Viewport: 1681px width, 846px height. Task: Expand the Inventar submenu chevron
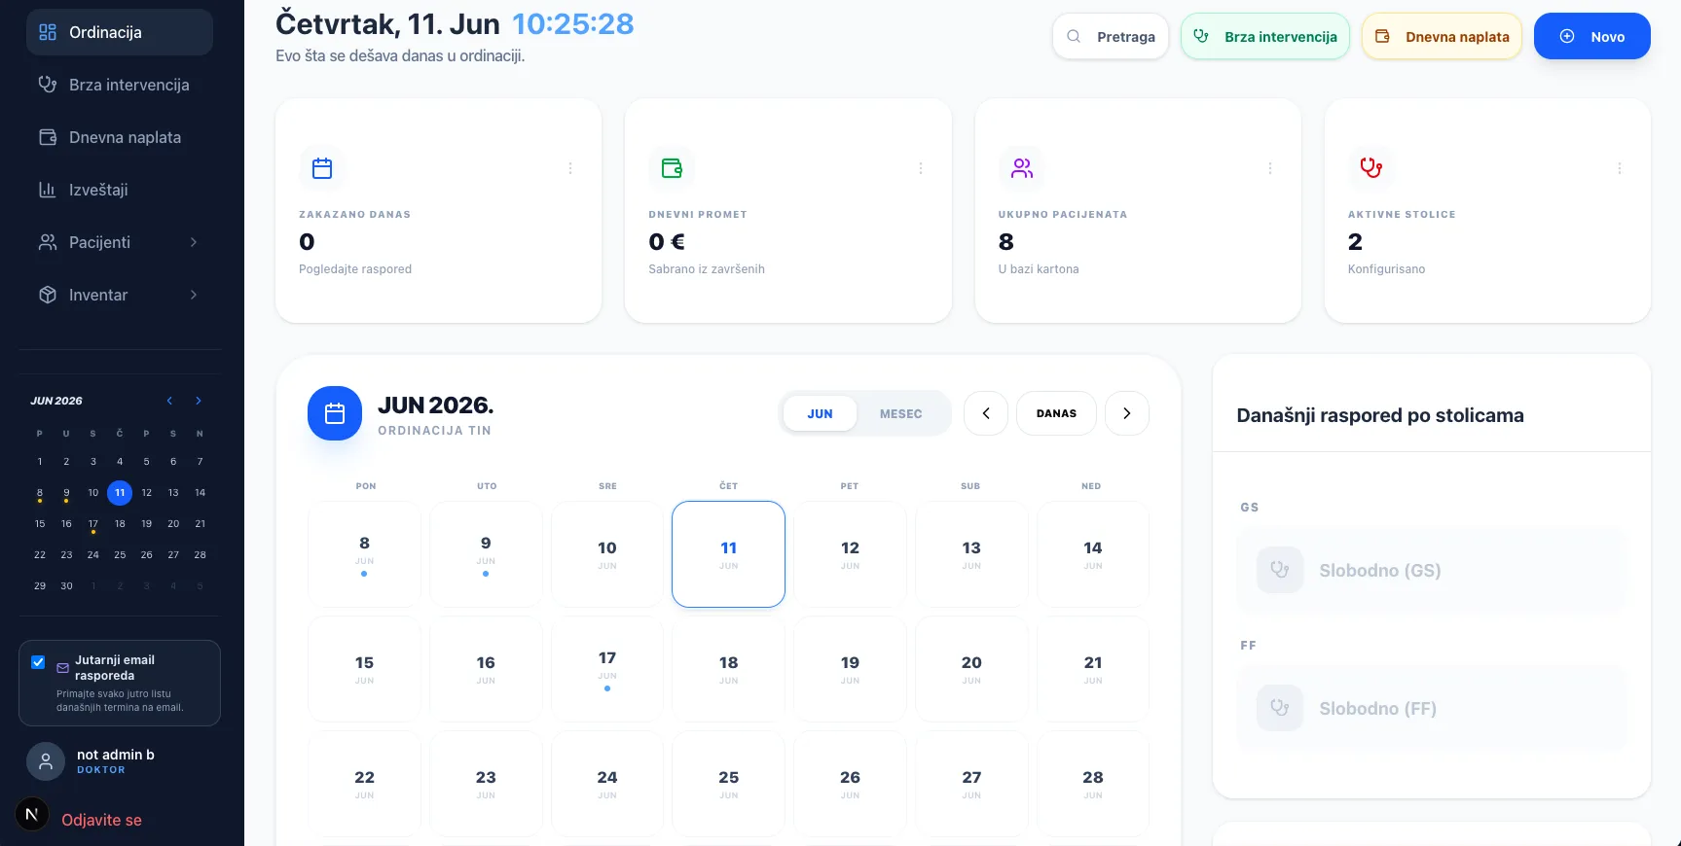[x=194, y=295]
